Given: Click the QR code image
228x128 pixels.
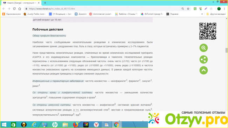Looking at the screenshot, I should point(208,31).
